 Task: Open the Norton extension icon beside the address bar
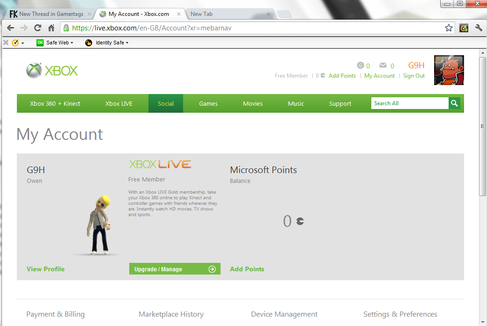[x=464, y=28]
